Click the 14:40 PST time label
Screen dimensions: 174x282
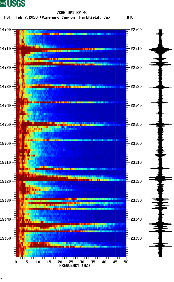tap(5, 106)
